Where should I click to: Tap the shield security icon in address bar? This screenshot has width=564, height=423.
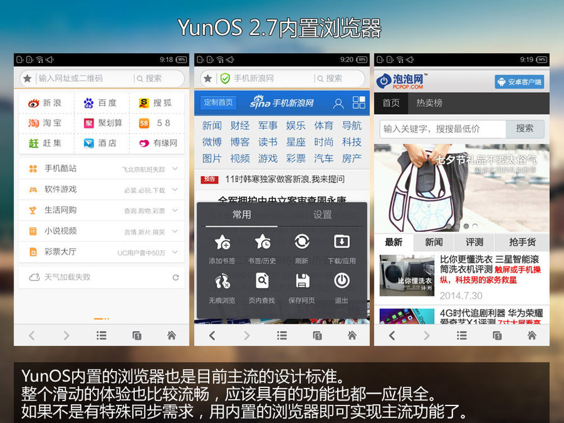tap(225, 78)
